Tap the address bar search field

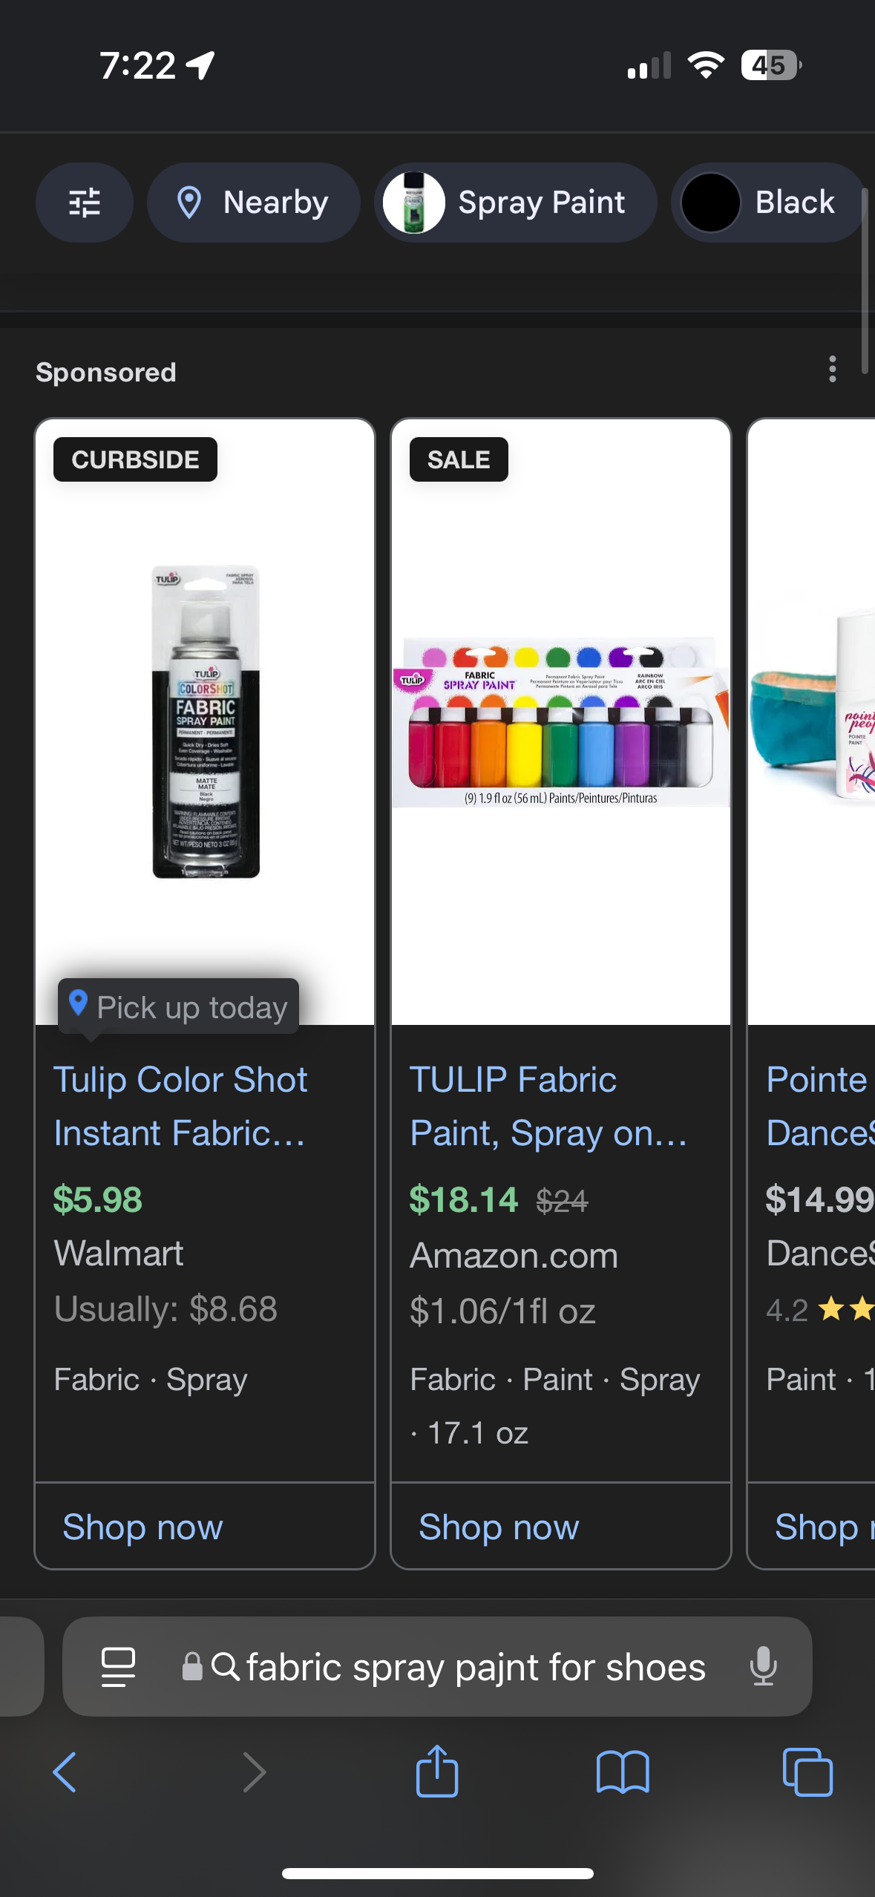pos(437,1666)
